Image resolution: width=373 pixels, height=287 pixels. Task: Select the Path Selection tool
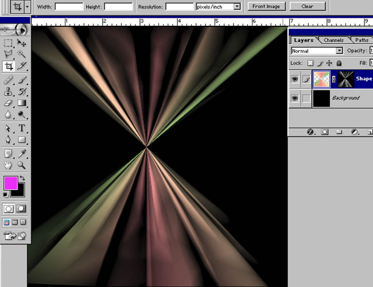click(x=8, y=129)
